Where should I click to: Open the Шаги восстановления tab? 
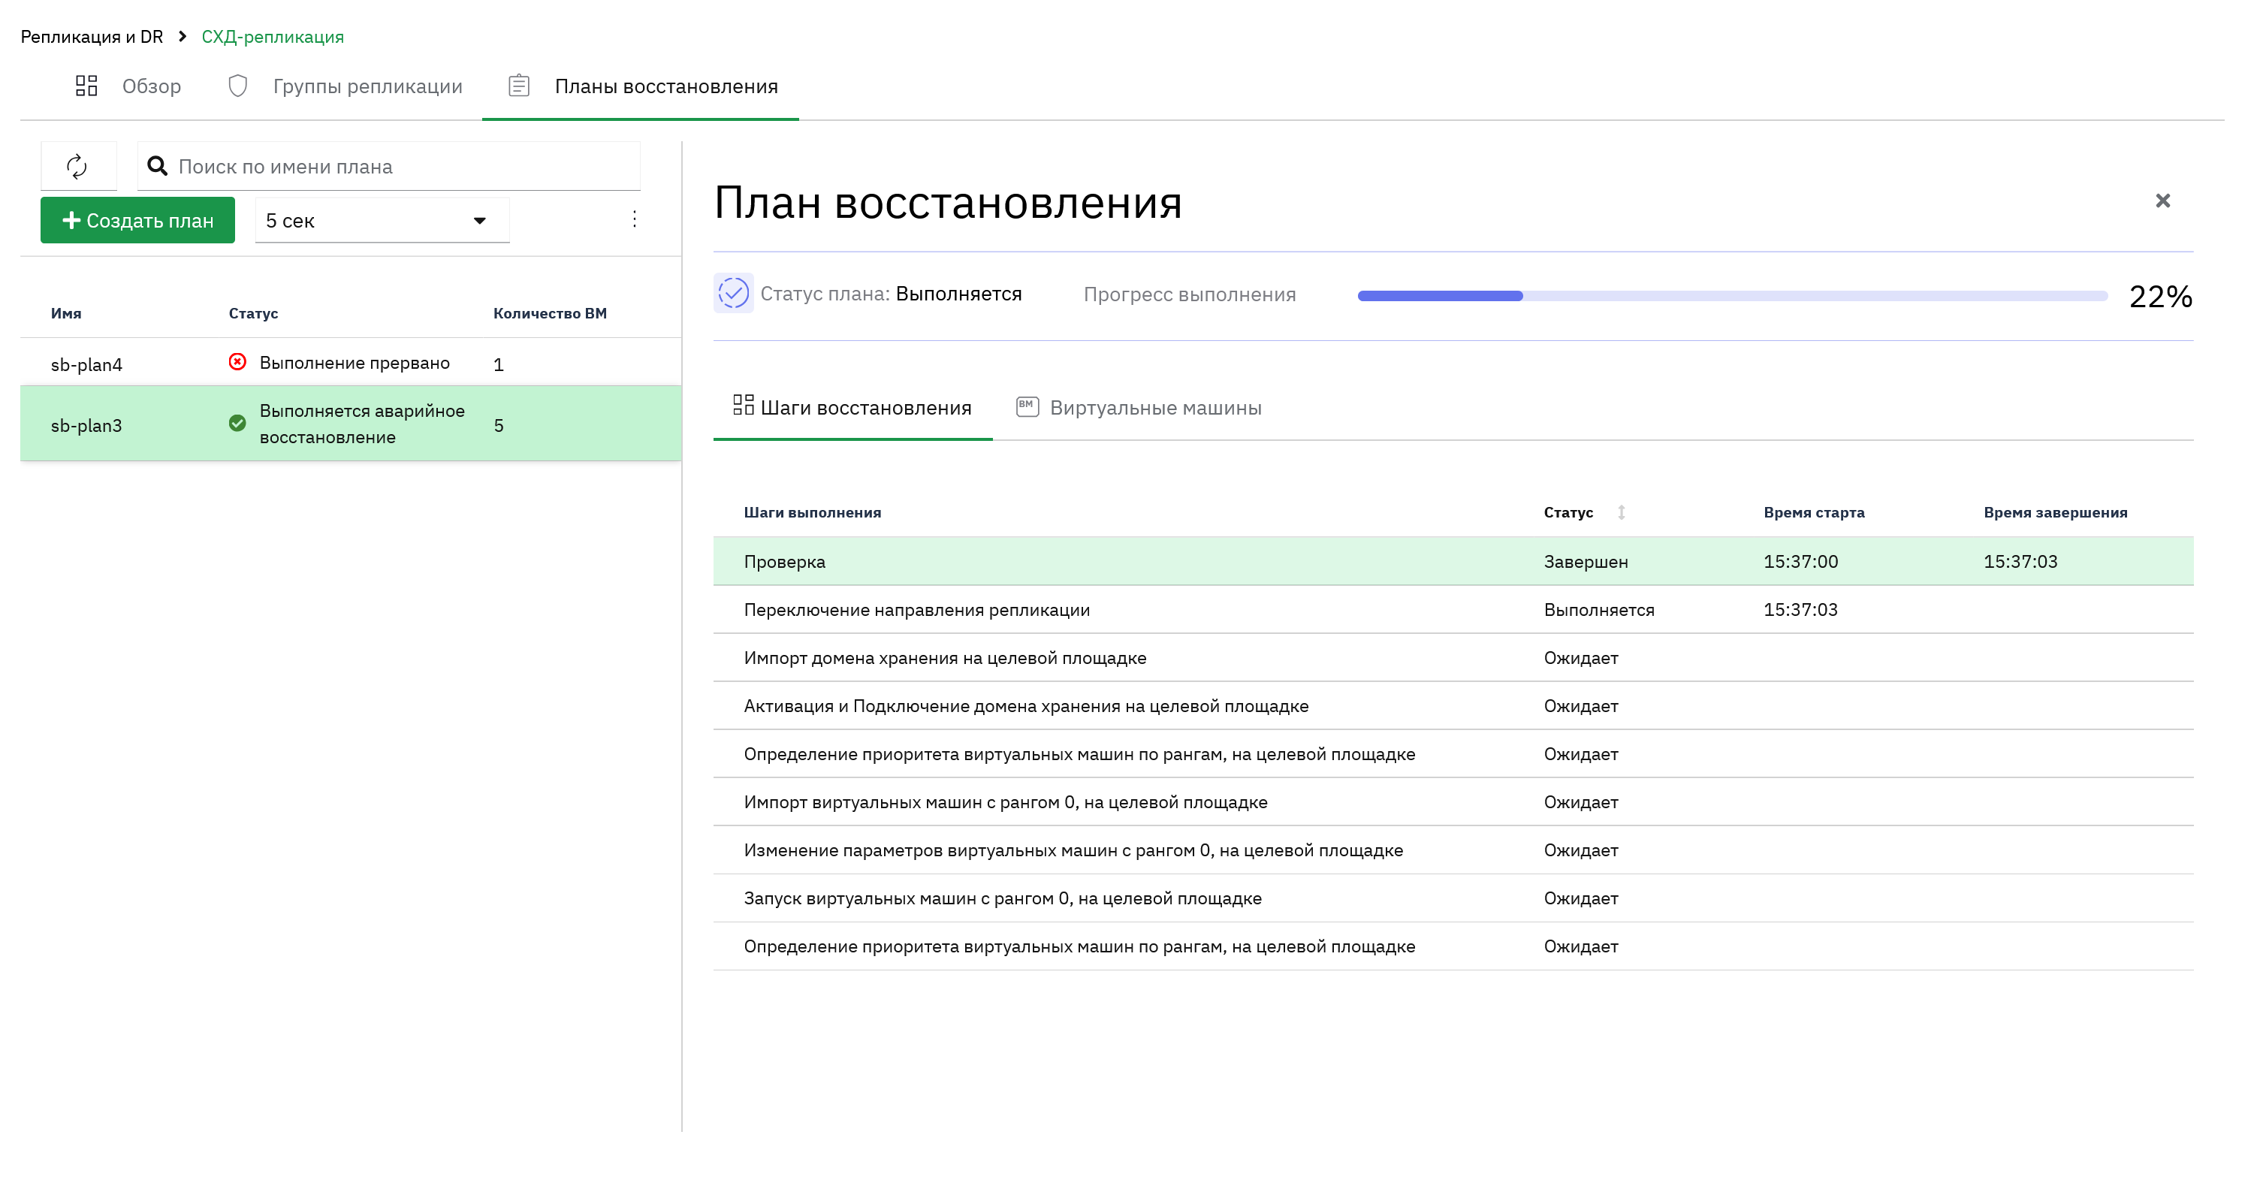[x=852, y=408]
